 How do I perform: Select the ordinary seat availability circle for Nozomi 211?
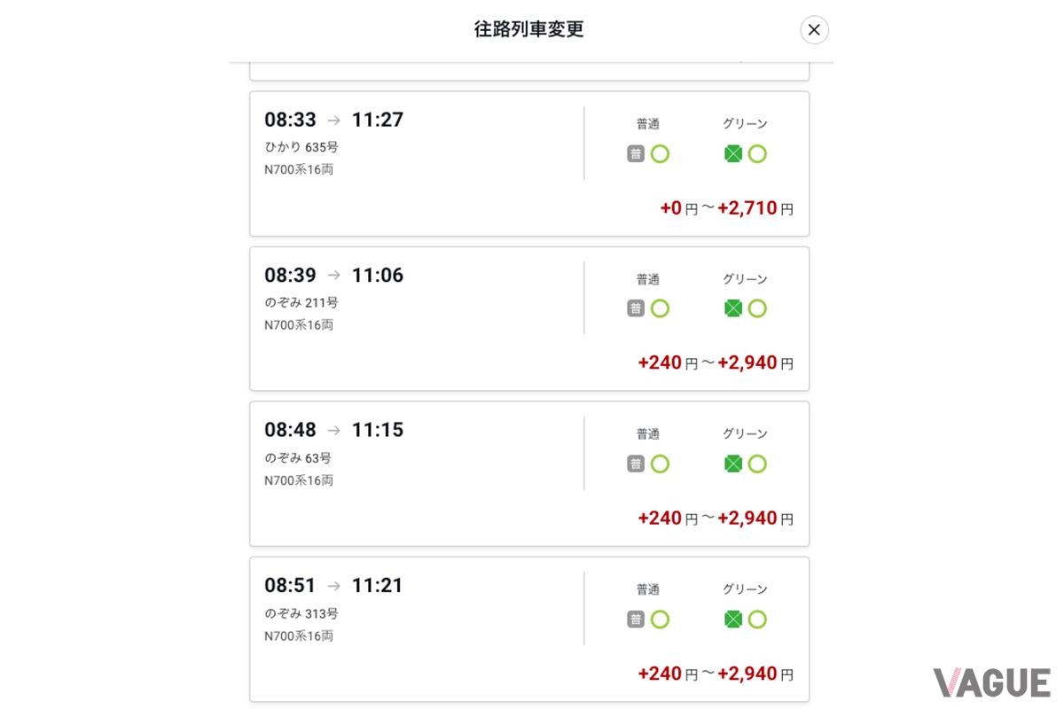[661, 308]
